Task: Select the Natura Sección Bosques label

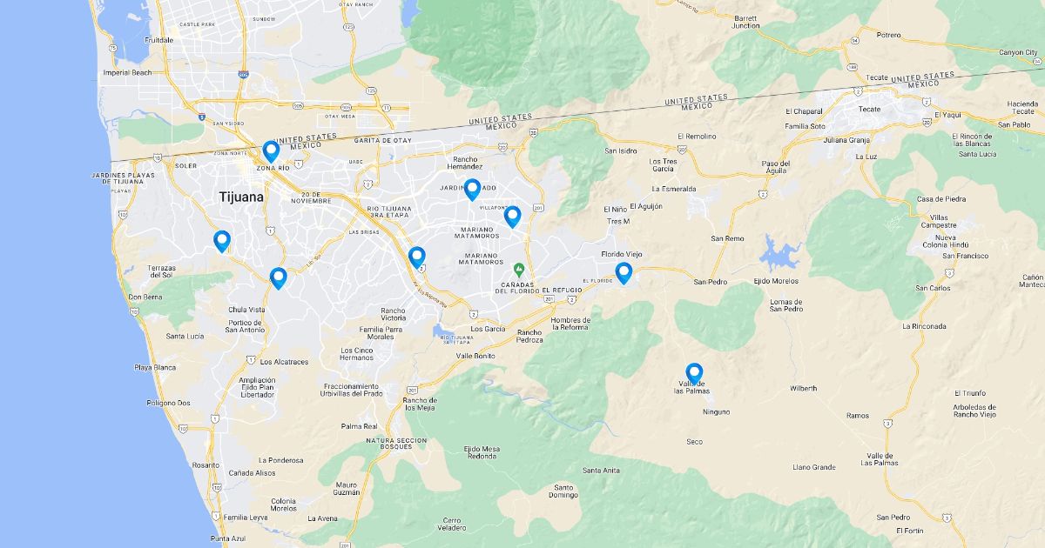Action: pos(396,444)
